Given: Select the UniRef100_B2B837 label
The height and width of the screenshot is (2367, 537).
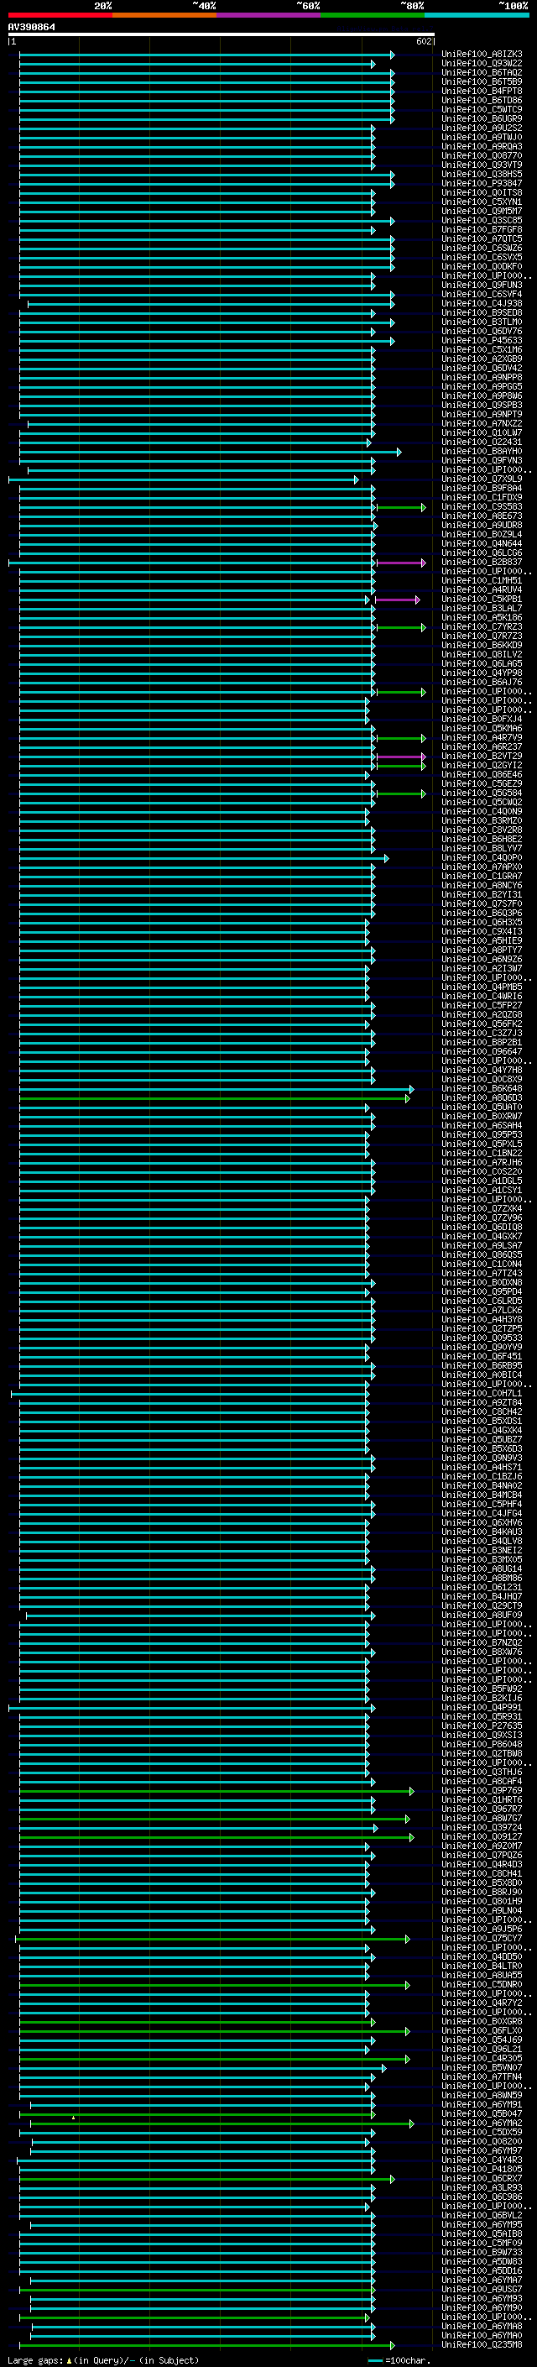Looking at the screenshot, I should 482,563.
